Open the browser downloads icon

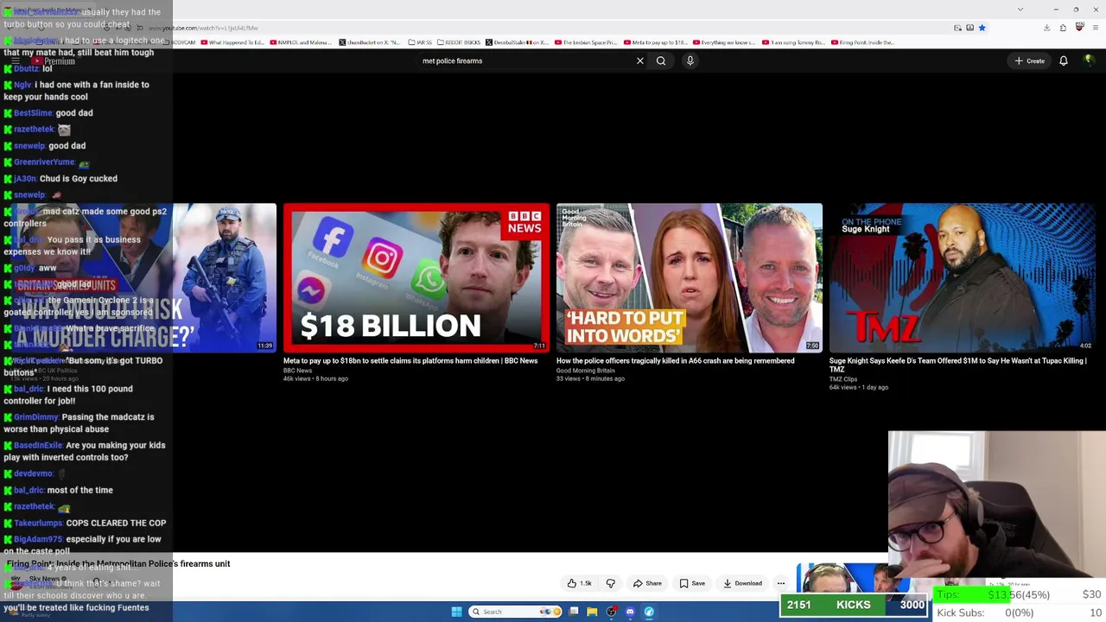[x=1046, y=28]
